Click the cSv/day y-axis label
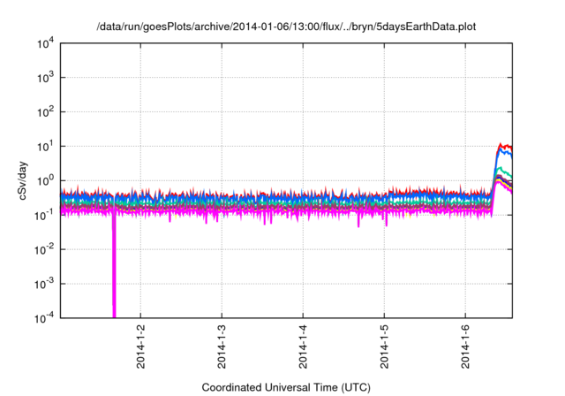The image size is (565, 396). [22, 180]
